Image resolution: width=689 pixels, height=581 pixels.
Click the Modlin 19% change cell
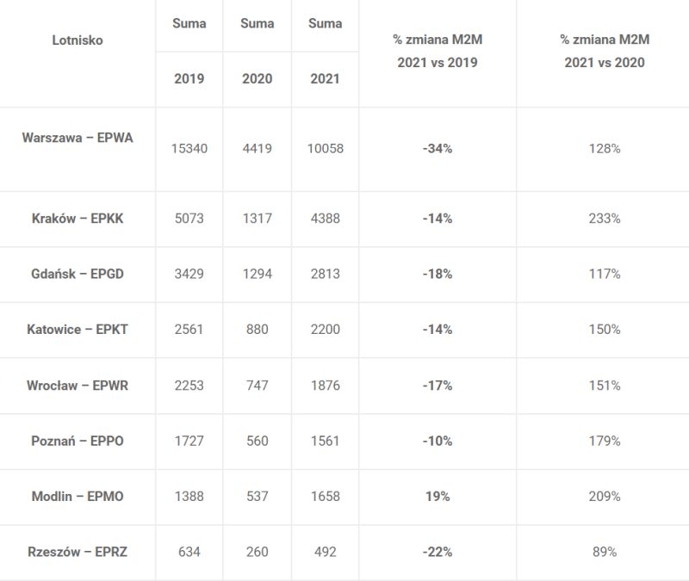[438, 497]
